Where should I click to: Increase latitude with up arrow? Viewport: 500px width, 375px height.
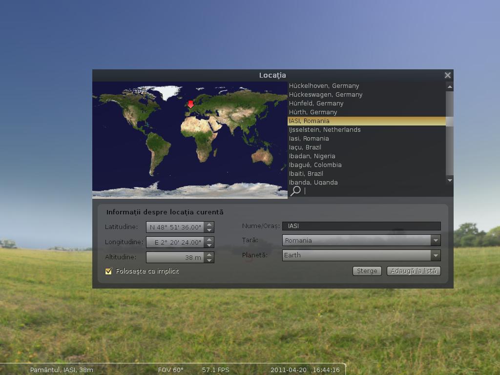coord(209,224)
